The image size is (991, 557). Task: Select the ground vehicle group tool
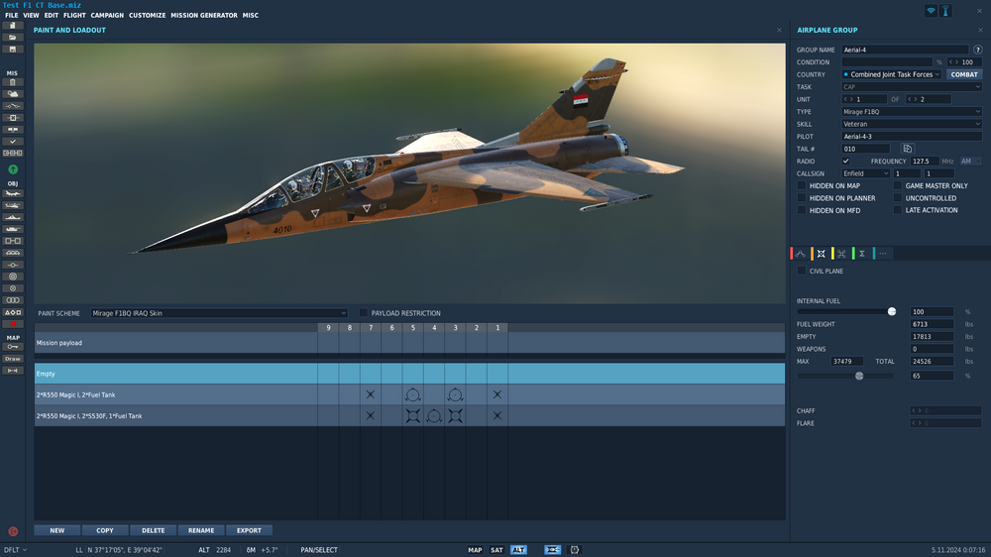(13, 229)
